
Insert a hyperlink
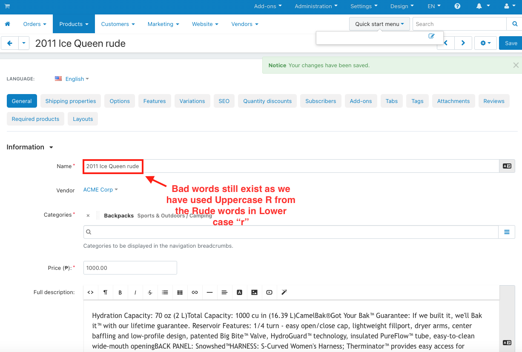(x=195, y=292)
